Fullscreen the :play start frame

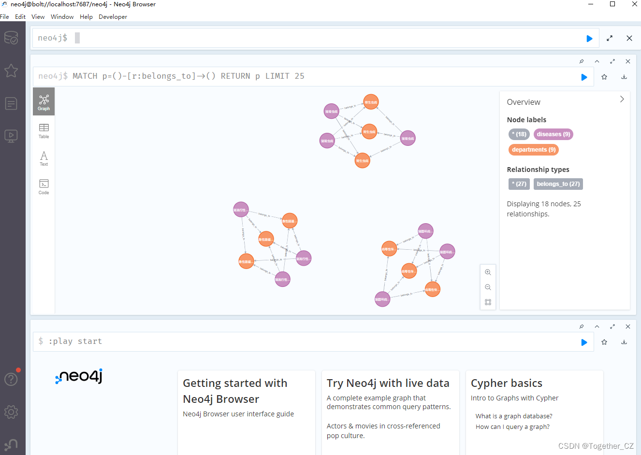[x=612, y=327]
